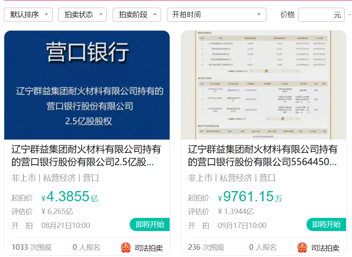Open the 营口银行 2.5亿股股权 thumbnail

click(87, 85)
